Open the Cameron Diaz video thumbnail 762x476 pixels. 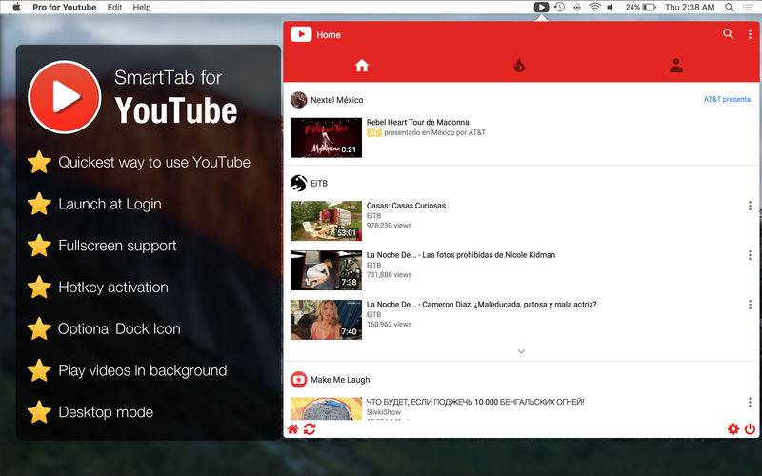tap(326, 320)
